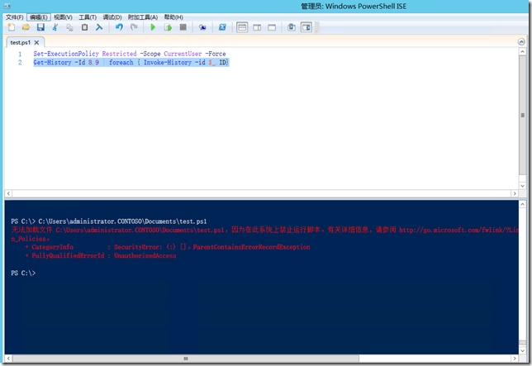Click the PowerShell ISE title bar icon
Image resolution: width=532 pixels, height=366 pixels.
click(x=7, y=6)
